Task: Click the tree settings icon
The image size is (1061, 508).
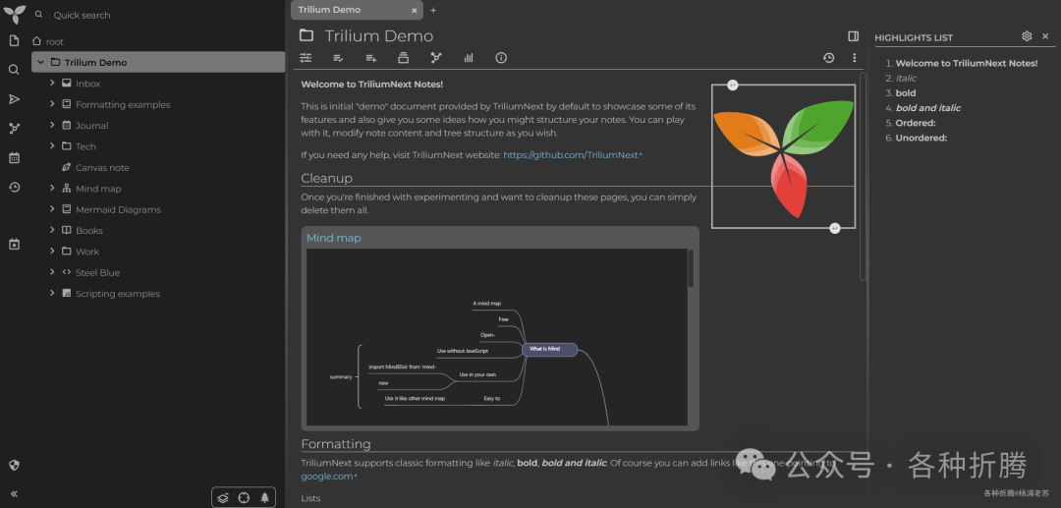Action: coord(264,498)
